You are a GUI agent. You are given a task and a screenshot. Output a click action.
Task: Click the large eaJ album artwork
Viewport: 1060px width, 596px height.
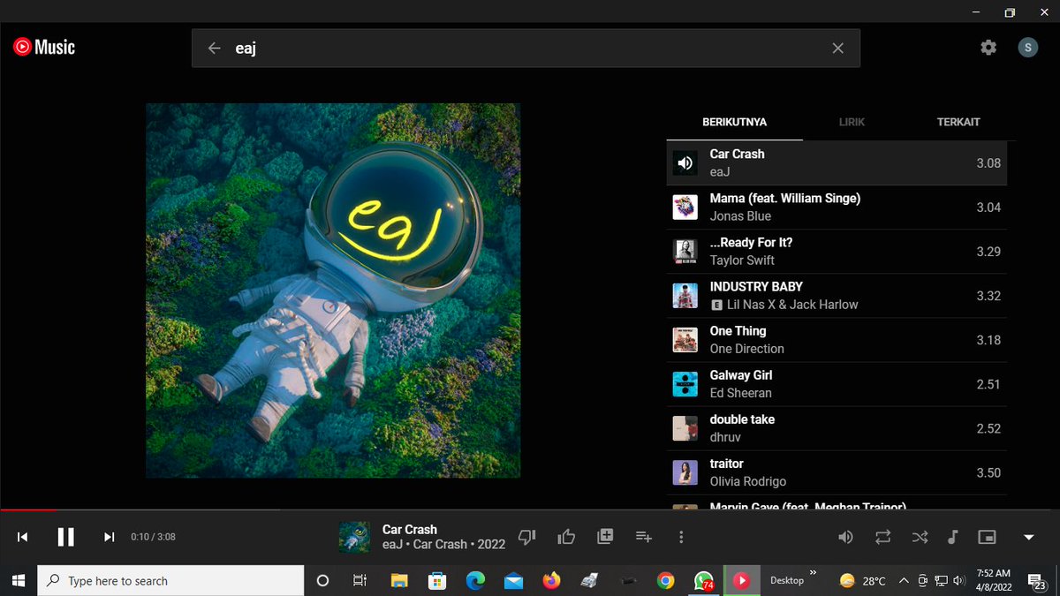pos(333,290)
